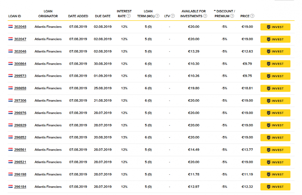This screenshot has width=302, height=195.
Task: Click the Price column help icon
Action: (252, 16)
